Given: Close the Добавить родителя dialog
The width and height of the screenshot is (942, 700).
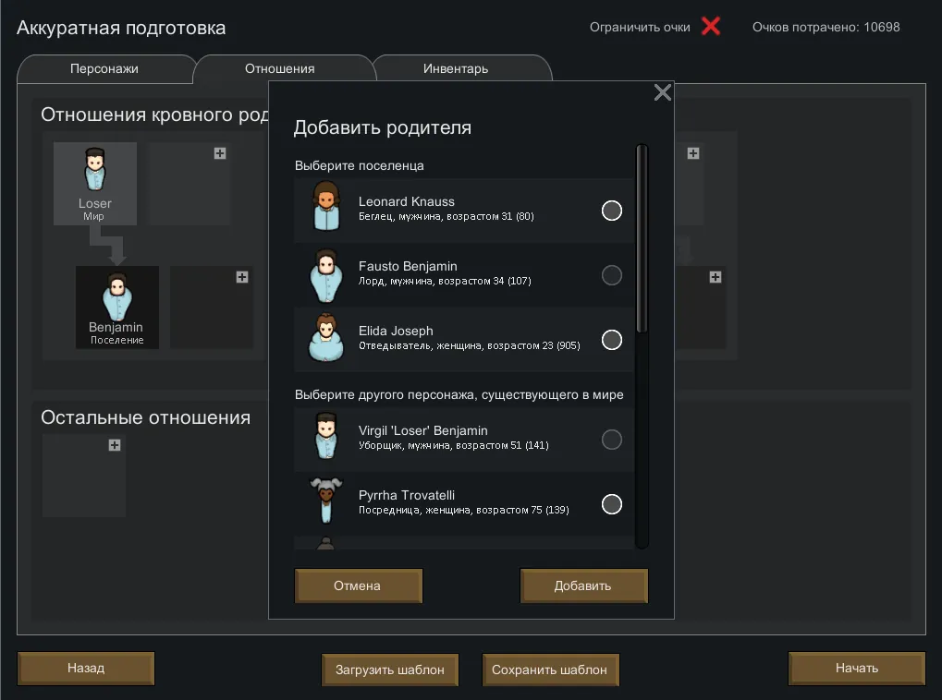Looking at the screenshot, I should 662,92.
